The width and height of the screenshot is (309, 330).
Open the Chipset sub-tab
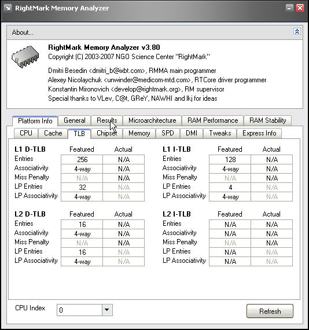pyautogui.click(x=106, y=133)
